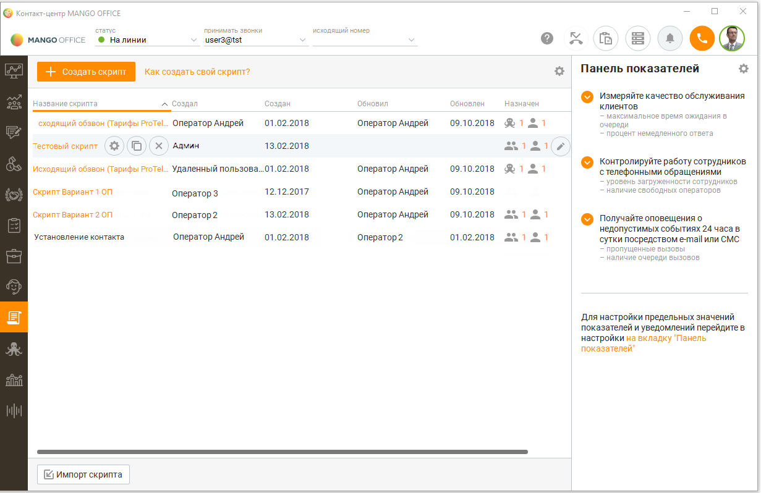
Task: Open the briefcase sidebar icon
Action: pyautogui.click(x=14, y=256)
